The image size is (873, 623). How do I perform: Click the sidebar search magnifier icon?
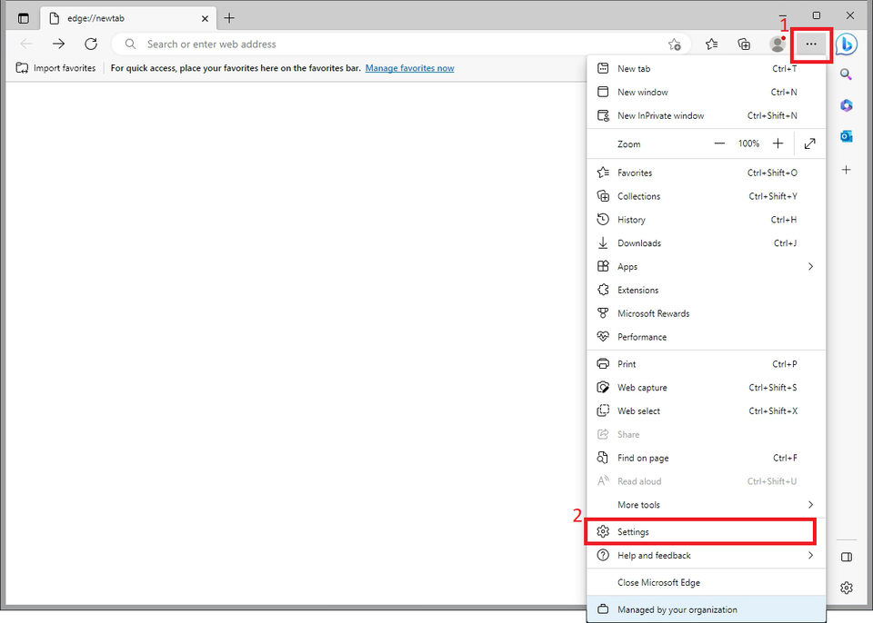(847, 74)
